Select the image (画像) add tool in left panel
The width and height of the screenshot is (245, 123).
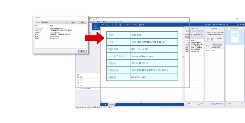[x=88, y=77]
